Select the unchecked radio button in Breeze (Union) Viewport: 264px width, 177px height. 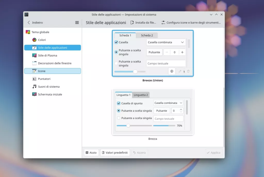tap(116, 63)
